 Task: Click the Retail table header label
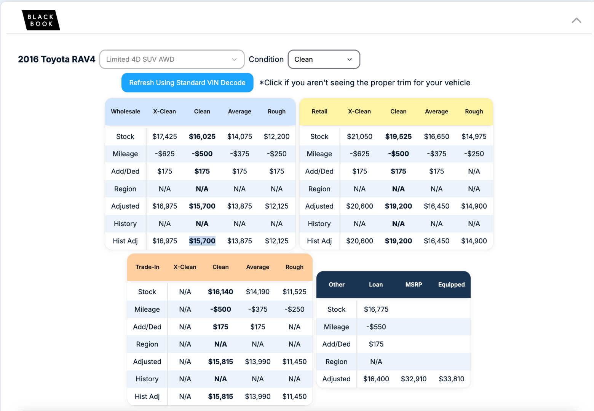point(319,112)
